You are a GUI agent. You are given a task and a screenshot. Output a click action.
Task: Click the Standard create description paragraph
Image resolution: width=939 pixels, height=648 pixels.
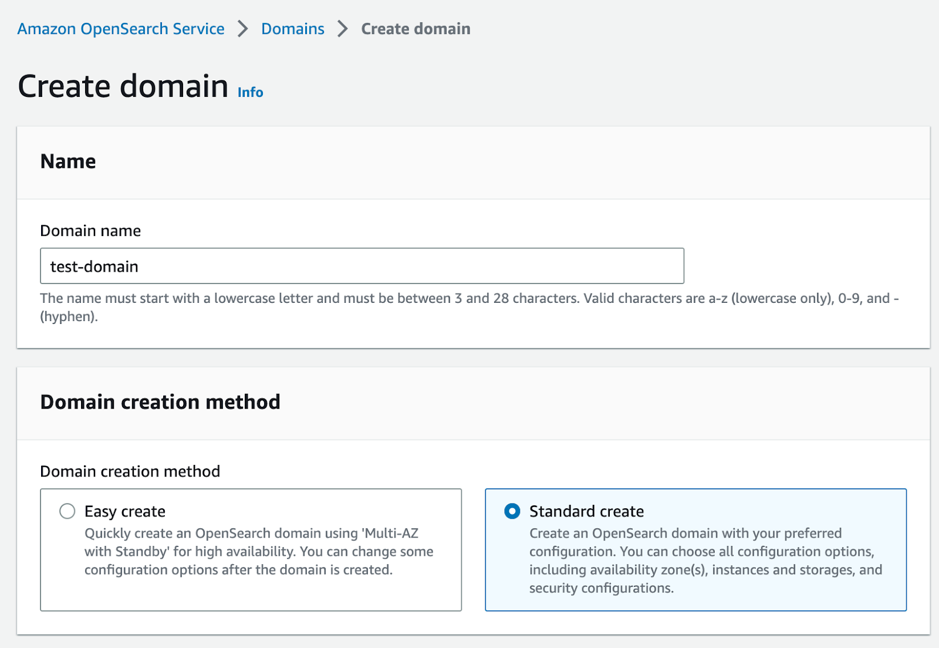click(x=704, y=561)
